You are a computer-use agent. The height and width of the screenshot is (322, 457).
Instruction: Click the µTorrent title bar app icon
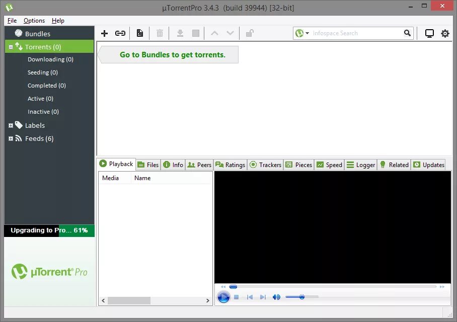click(x=9, y=7)
